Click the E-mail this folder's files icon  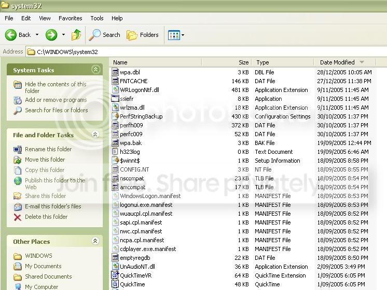coord(18,206)
